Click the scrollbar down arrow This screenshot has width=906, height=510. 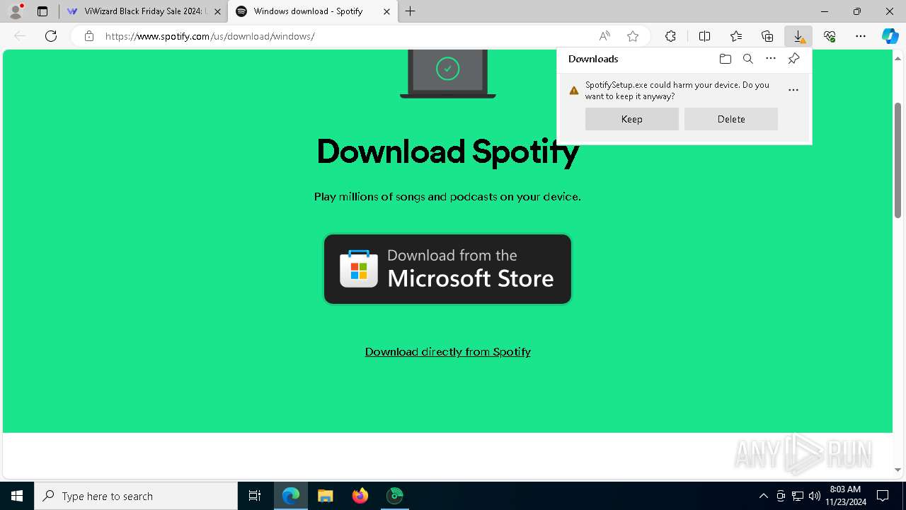[x=898, y=470]
